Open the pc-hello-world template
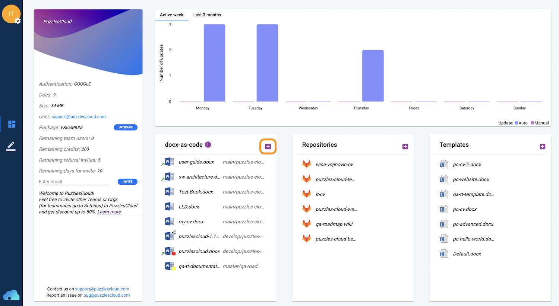 tap(474, 239)
